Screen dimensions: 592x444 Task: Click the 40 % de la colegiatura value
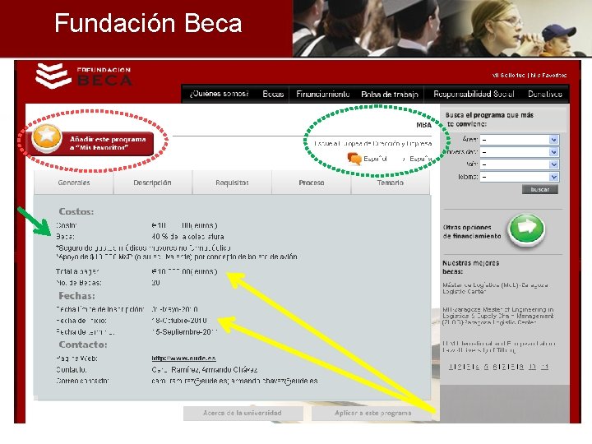[187, 237]
